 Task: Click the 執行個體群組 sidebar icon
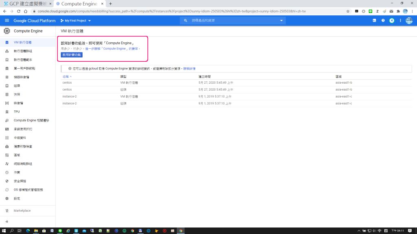[x=7, y=51]
